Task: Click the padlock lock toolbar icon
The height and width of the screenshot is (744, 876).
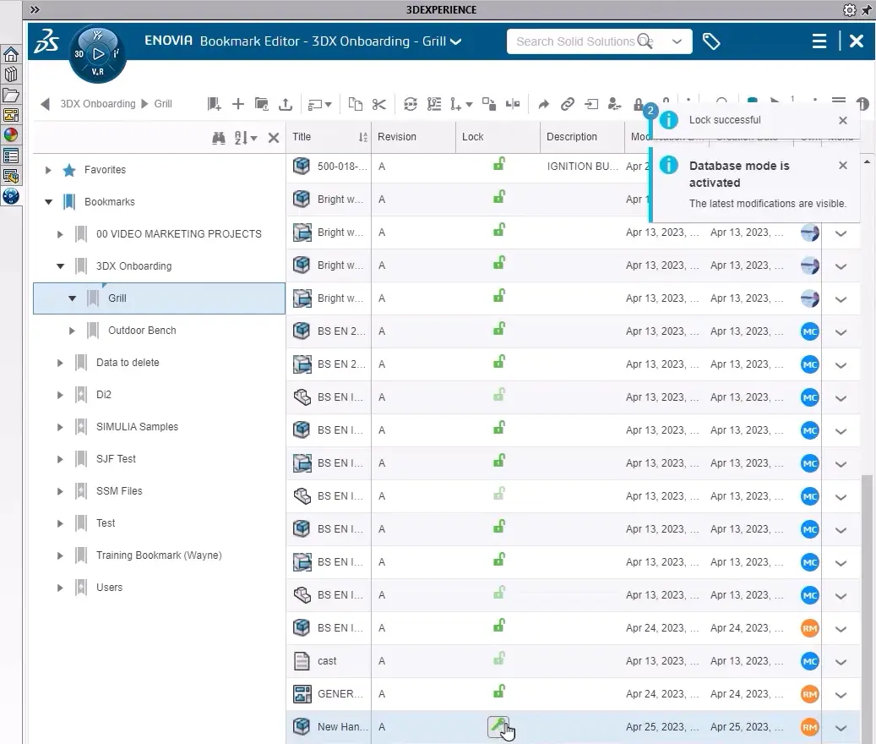Action: click(638, 104)
